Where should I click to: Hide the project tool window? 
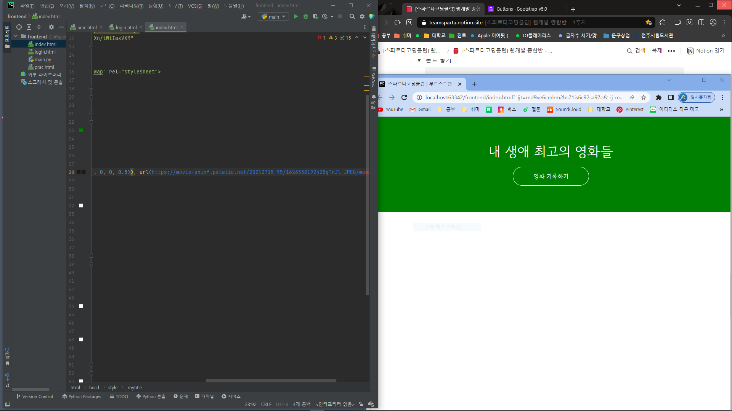(61, 27)
